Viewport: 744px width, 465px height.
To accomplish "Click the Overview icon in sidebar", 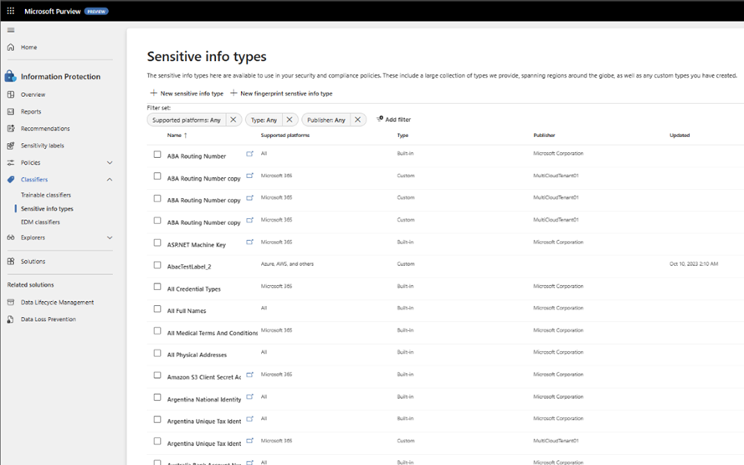I will (11, 95).
